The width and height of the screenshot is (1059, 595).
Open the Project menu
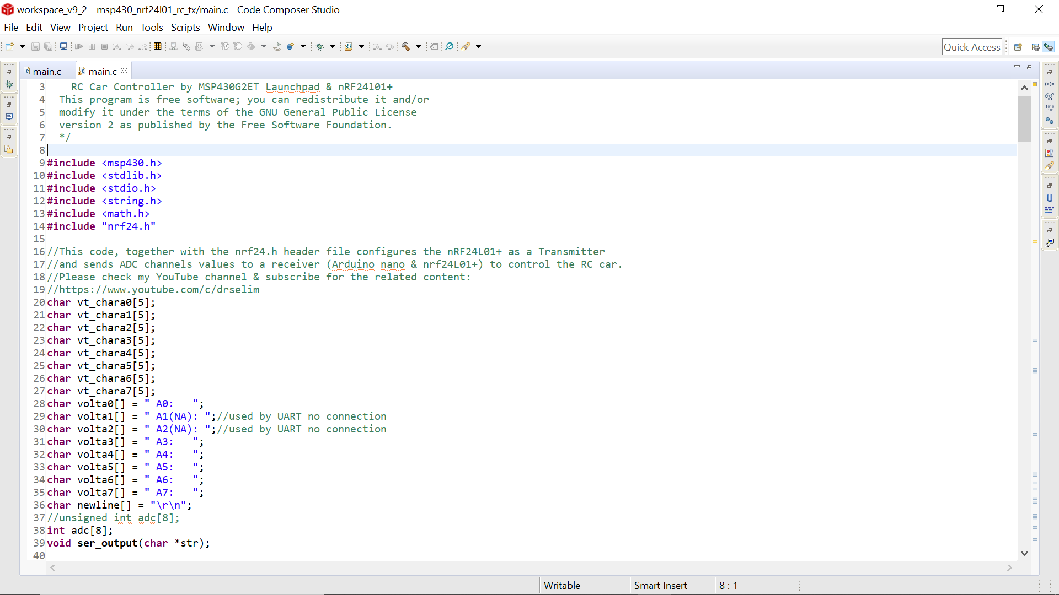(92, 27)
